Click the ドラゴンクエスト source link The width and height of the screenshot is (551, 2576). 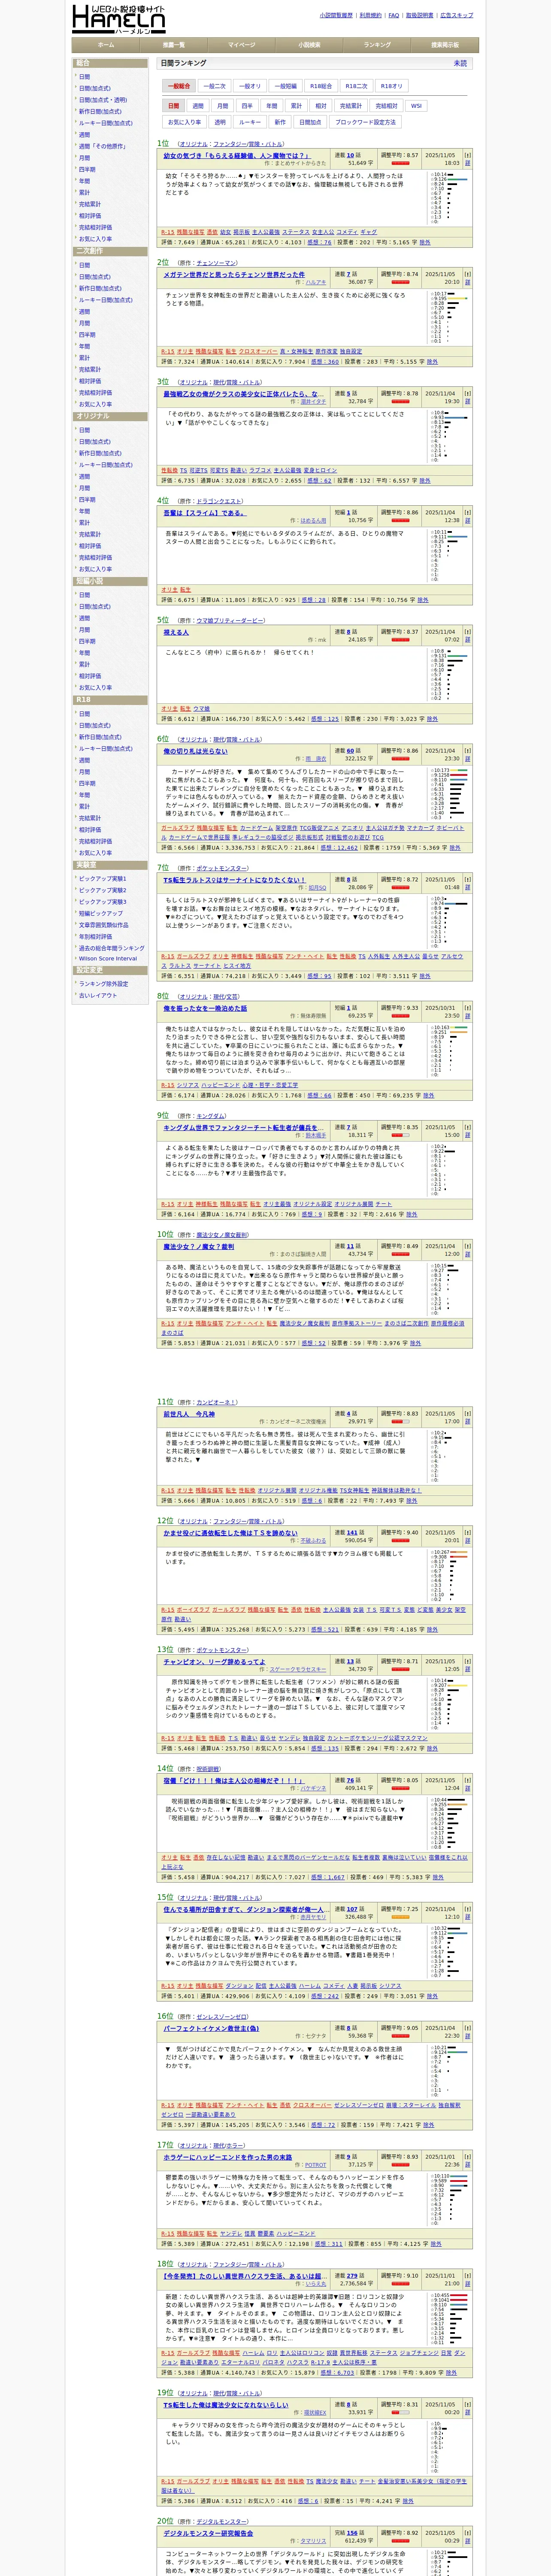[219, 501]
